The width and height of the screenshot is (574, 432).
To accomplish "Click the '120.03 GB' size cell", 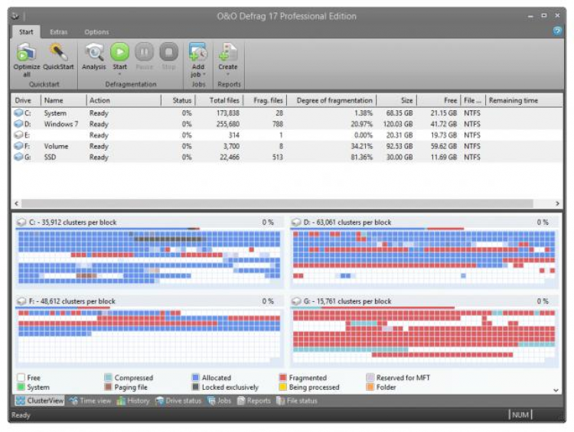I will click(x=398, y=124).
